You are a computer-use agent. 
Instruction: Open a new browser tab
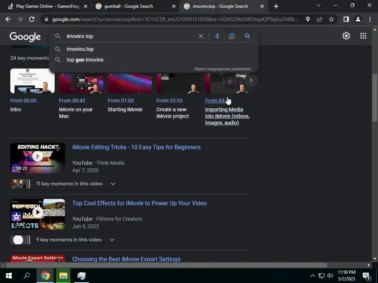(x=276, y=6)
